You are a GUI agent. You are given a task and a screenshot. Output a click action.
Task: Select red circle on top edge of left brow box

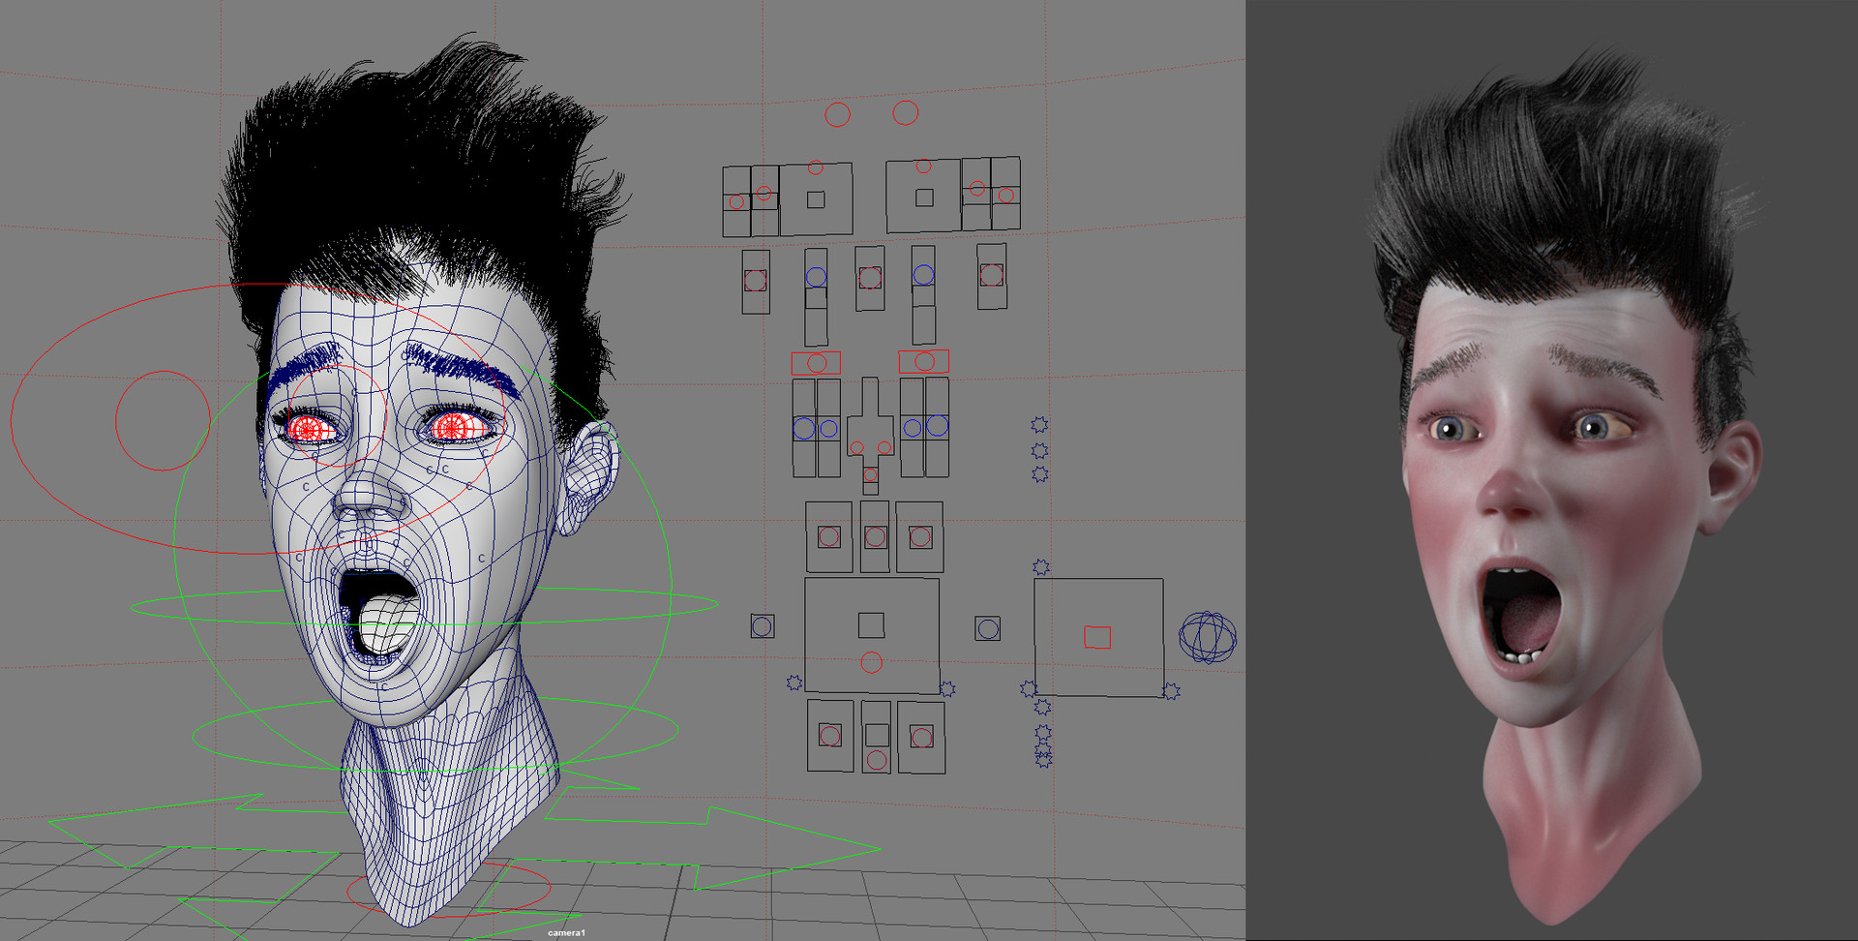(816, 167)
